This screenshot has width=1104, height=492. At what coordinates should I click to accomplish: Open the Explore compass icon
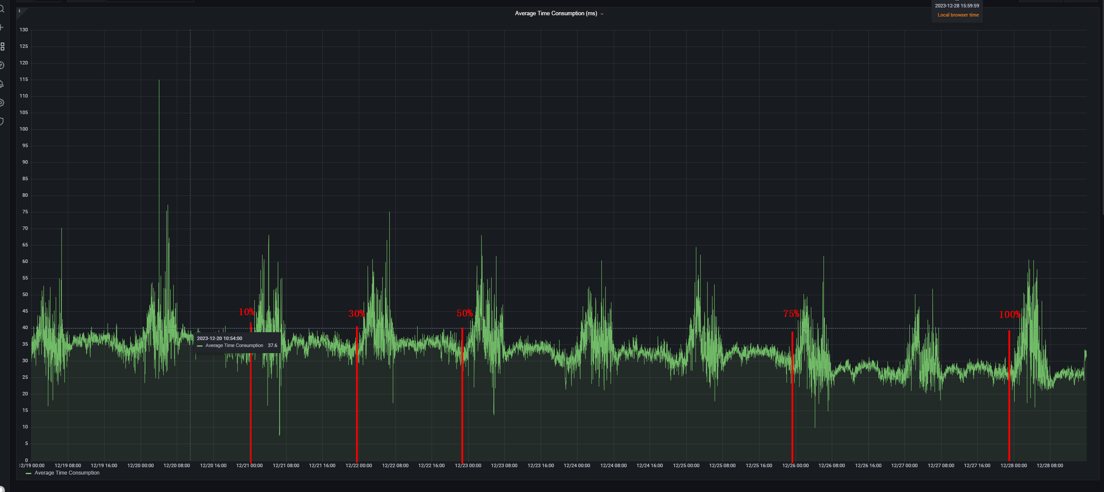(2, 65)
